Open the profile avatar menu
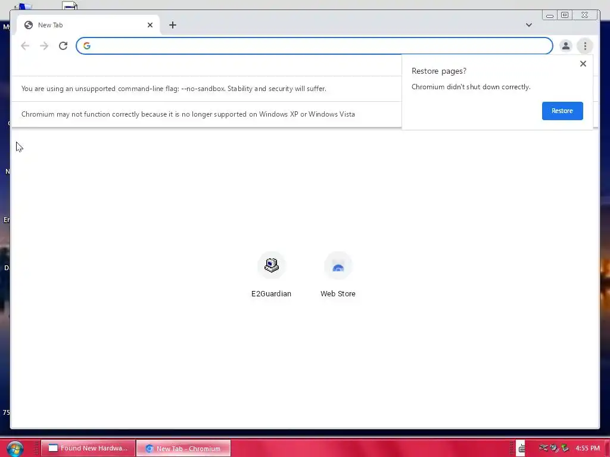 566,46
